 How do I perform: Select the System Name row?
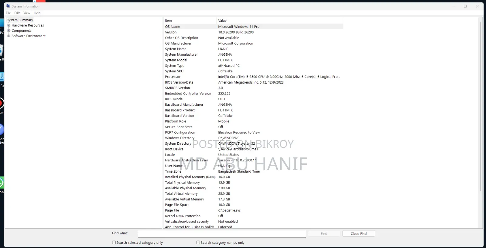[253, 49]
